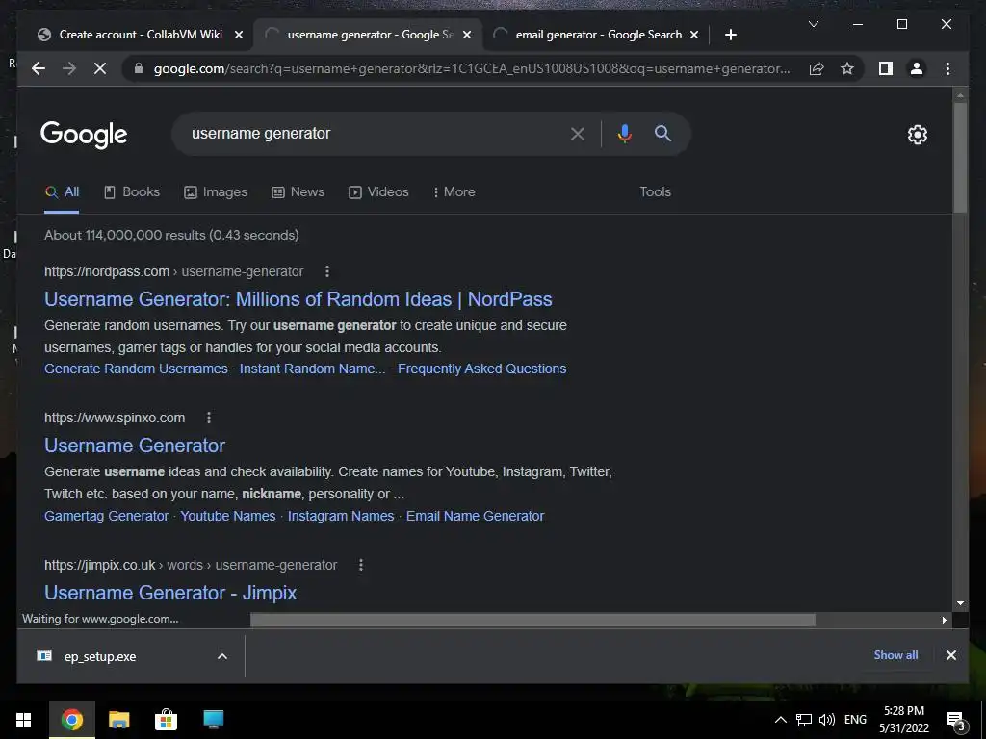This screenshot has height=739, width=986.
Task: Show all downloads
Action: tap(895, 654)
